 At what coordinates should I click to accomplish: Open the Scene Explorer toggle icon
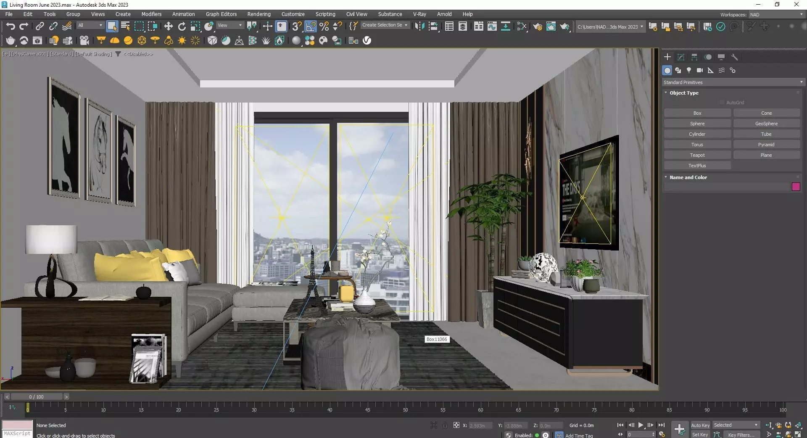click(449, 26)
